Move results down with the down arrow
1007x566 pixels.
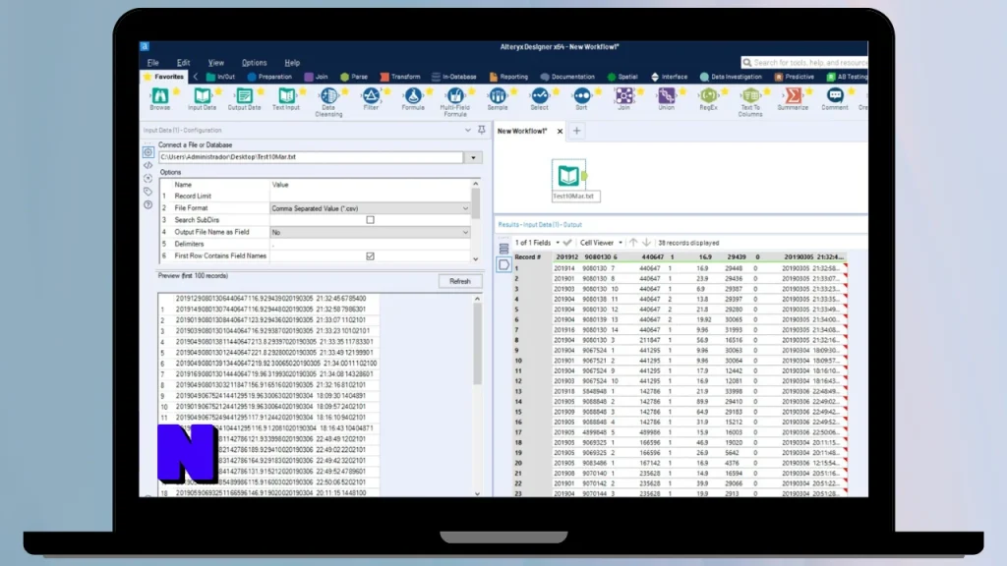pos(647,243)
